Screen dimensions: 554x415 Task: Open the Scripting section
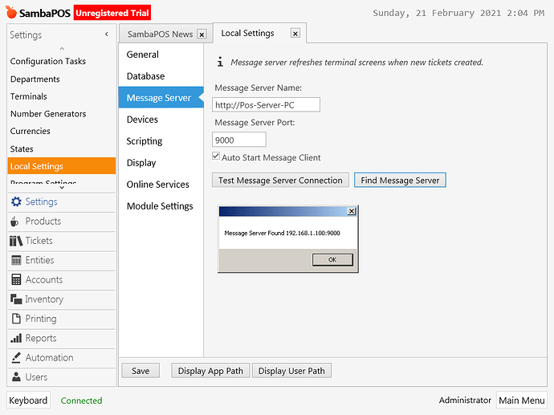pyautogui.click(x=161, y=141)
